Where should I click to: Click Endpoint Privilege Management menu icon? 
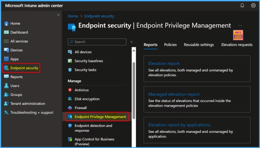coord(70,117)
